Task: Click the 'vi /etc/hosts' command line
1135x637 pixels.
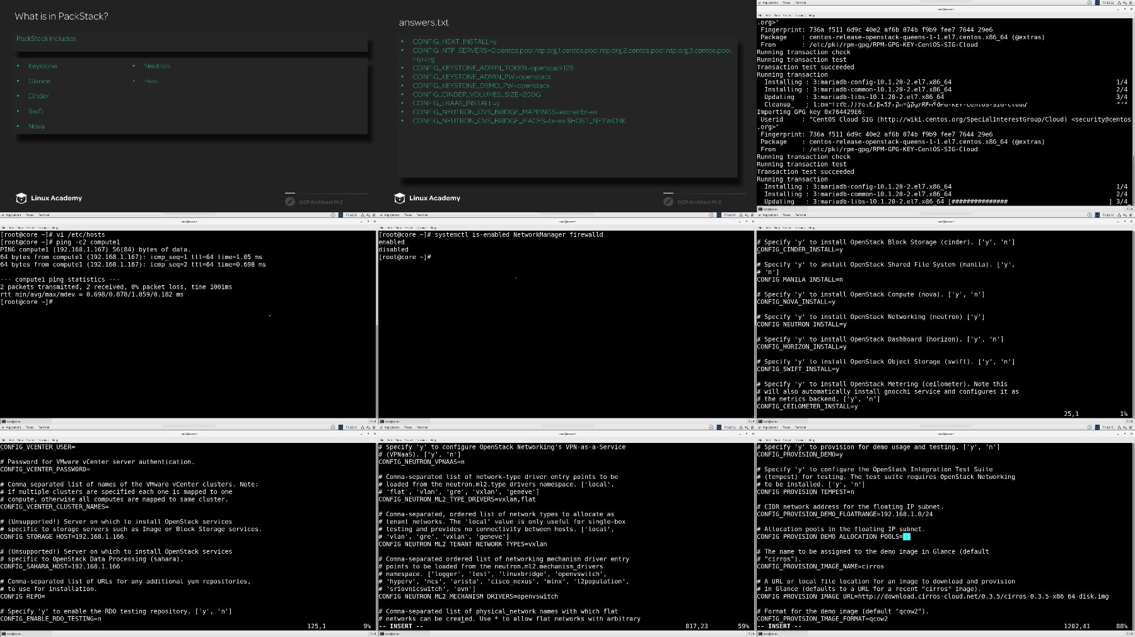Action: pyautogui.click(x=52, y=234)
